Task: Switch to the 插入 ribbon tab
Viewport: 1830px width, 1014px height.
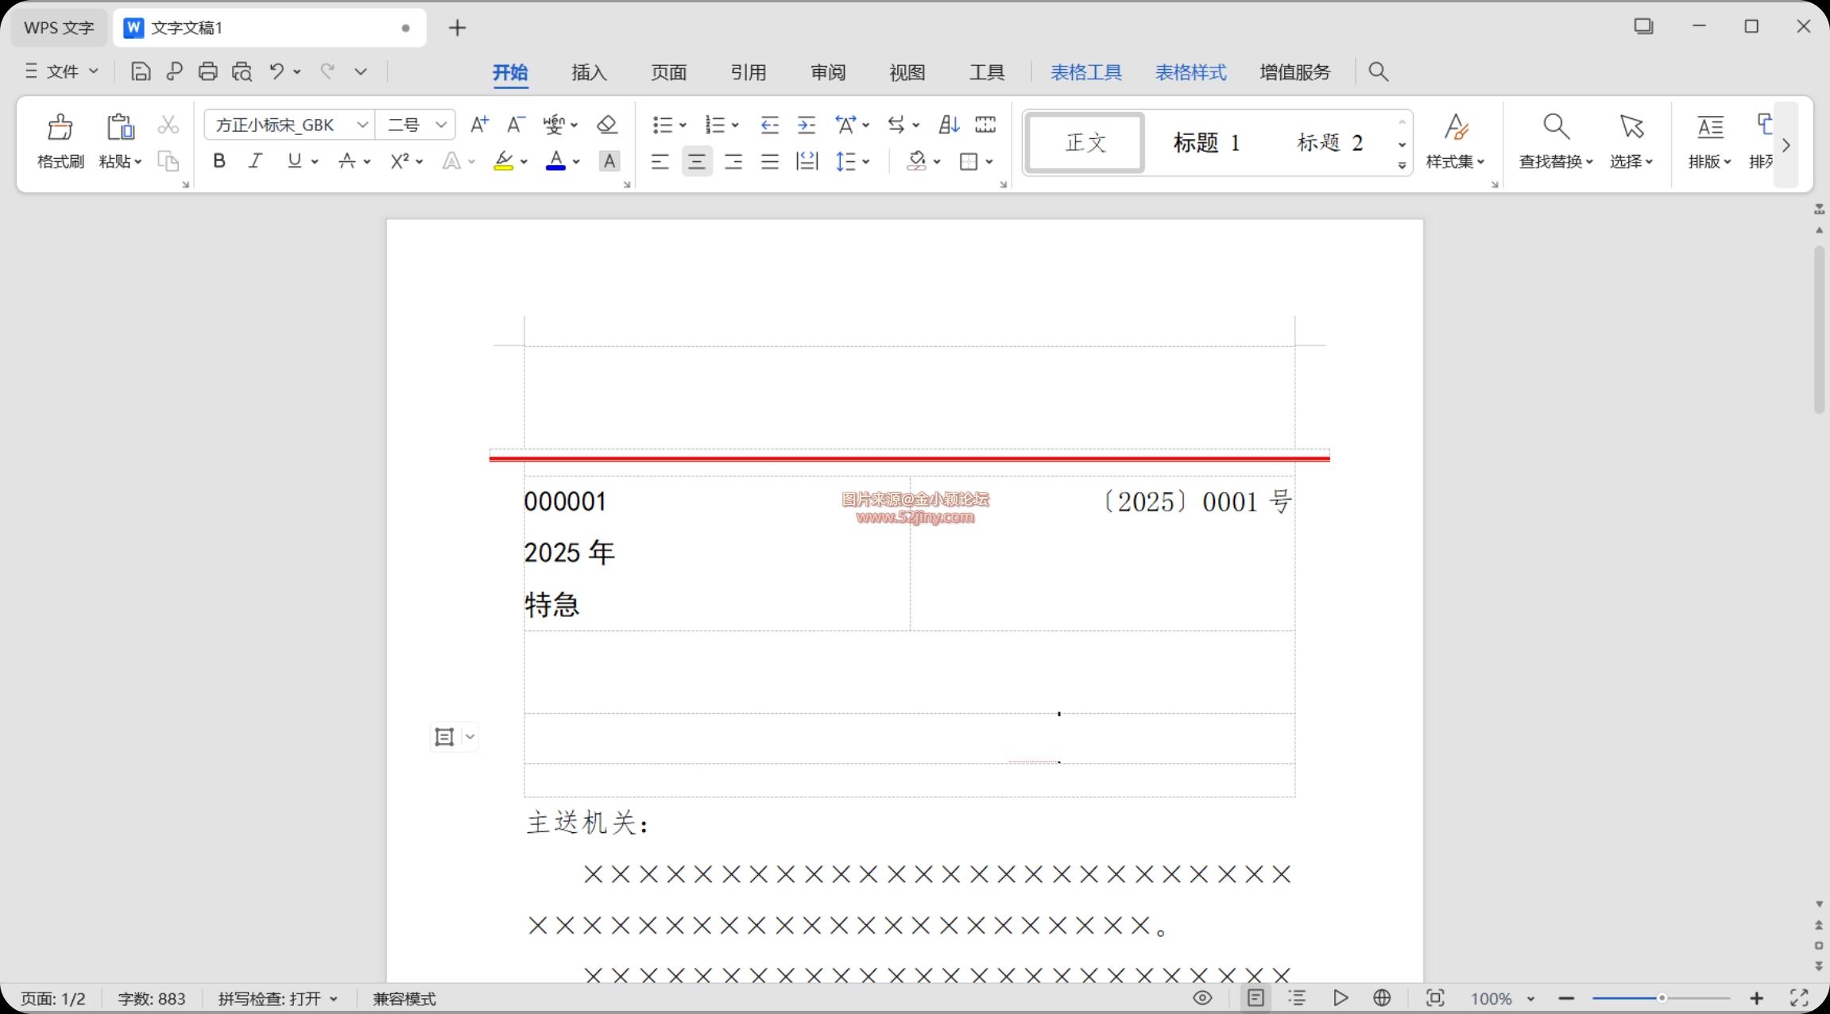Action: 589,72
